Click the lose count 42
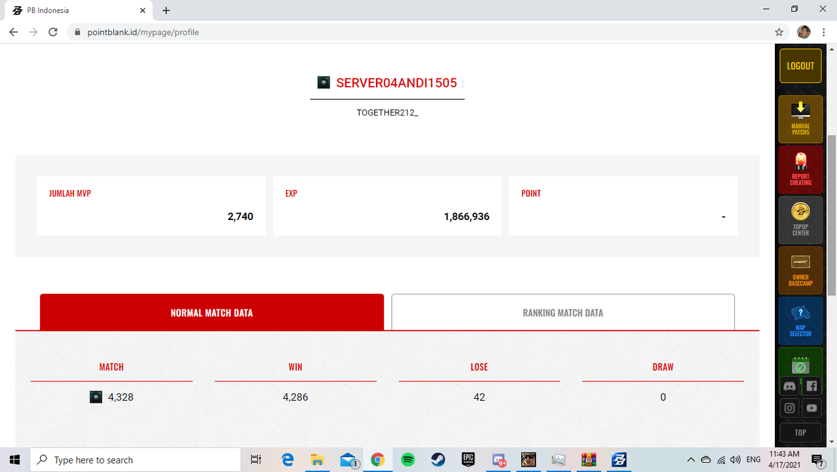 click(479, 397)
